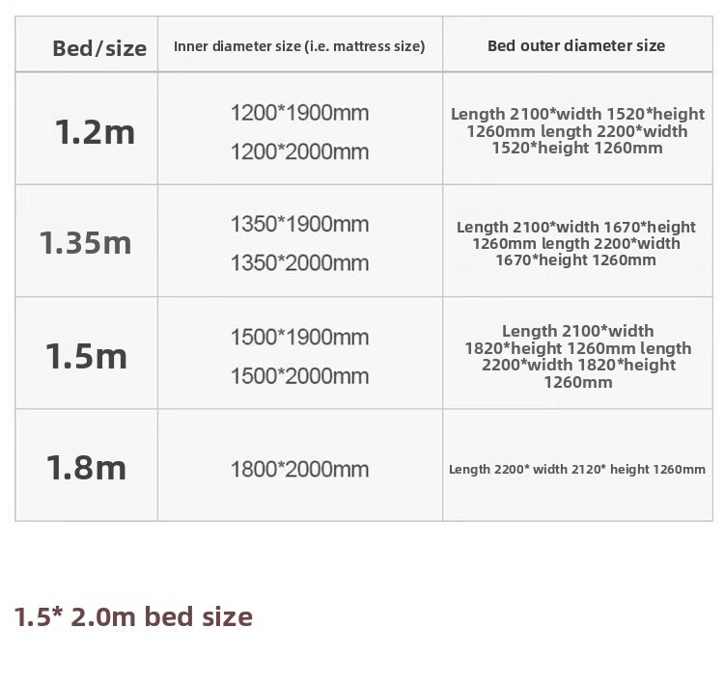Viewport: 724px width, 682px height.
Task: Select the 1500*2000mm mattress size
Action: (299, 375)
